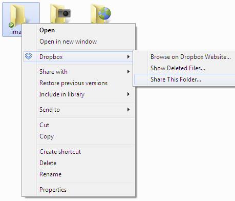Expand the Dropbox submenu arrow
This screenshot has height=201, width=235.
(x=129, y=57)
